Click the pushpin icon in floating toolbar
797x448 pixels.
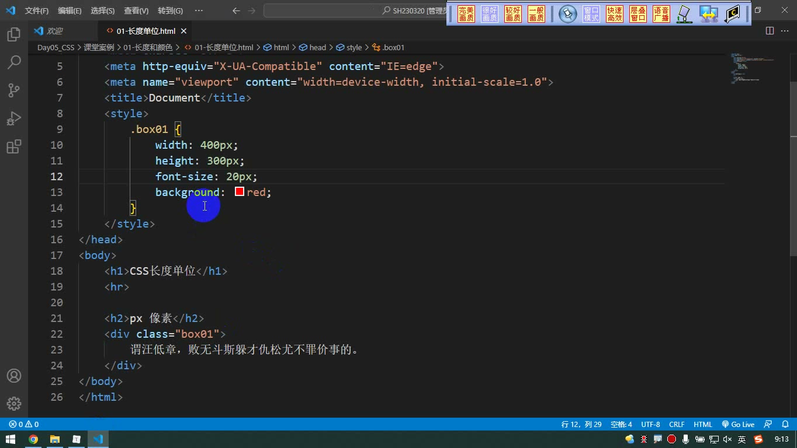pos(568,14)
